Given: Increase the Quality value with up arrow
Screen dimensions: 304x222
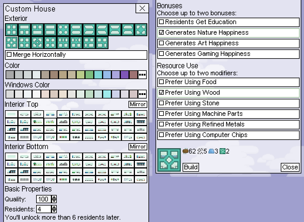Looking at the screenshot, I should tap(54, 197).
